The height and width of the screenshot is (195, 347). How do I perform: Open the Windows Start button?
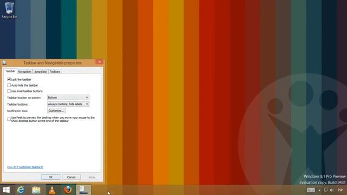pyautogui.click(x=7, y=190)
